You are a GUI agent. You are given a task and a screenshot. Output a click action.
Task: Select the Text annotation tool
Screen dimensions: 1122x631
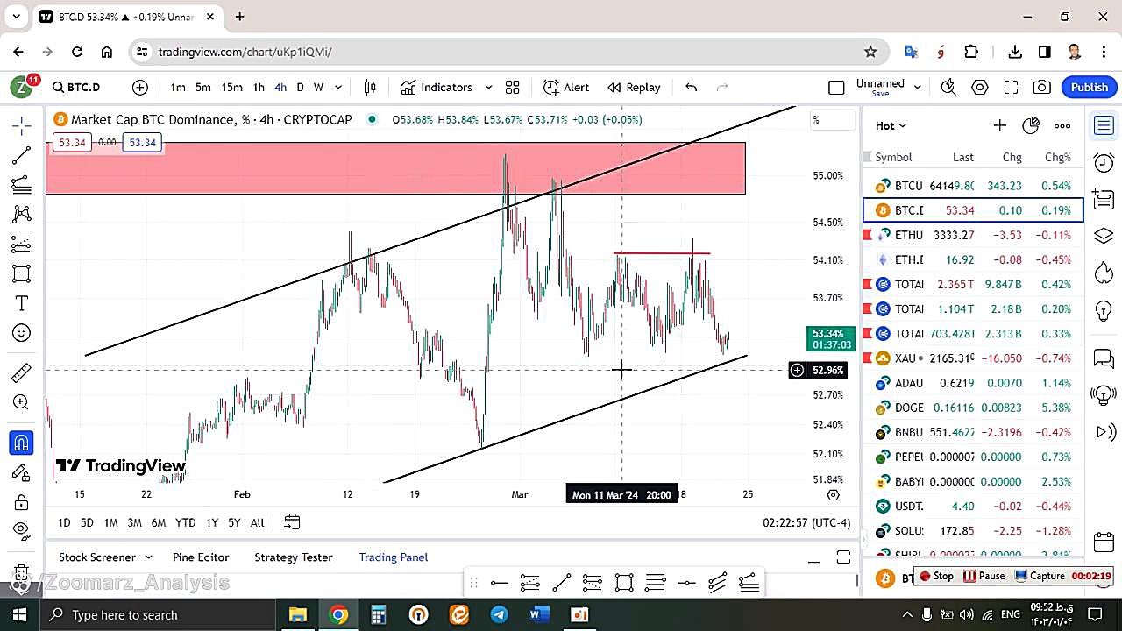pyautogui.click(x=22, y=303)
